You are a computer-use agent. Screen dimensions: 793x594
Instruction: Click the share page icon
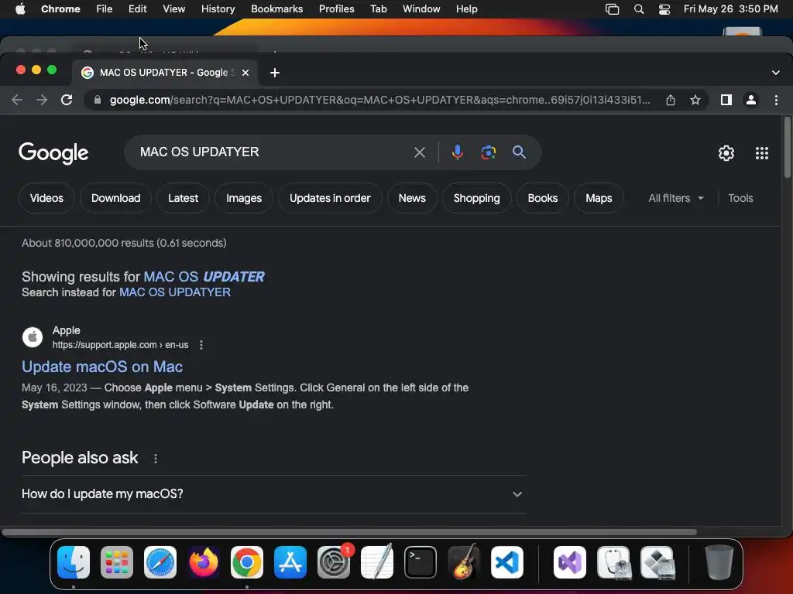click(671, 100)
